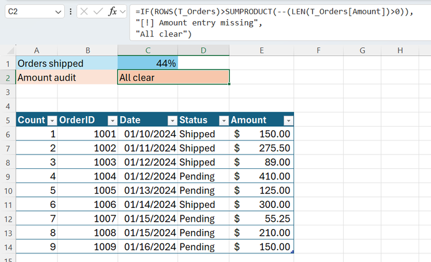Select column A header
This screenshot has width=431, height=262.
(x=37, y=50)
